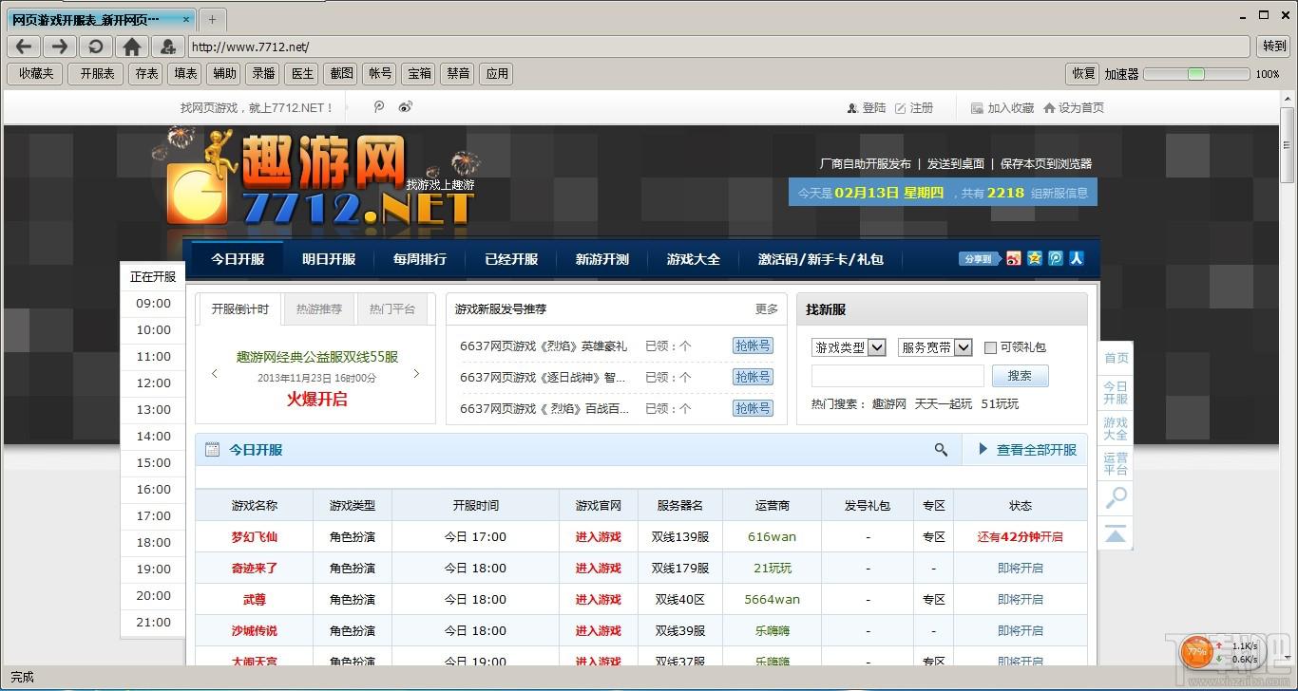1298x691 pixels.
Task: Enable the 可领礼包 checkbox
Action: click(990, 347)
